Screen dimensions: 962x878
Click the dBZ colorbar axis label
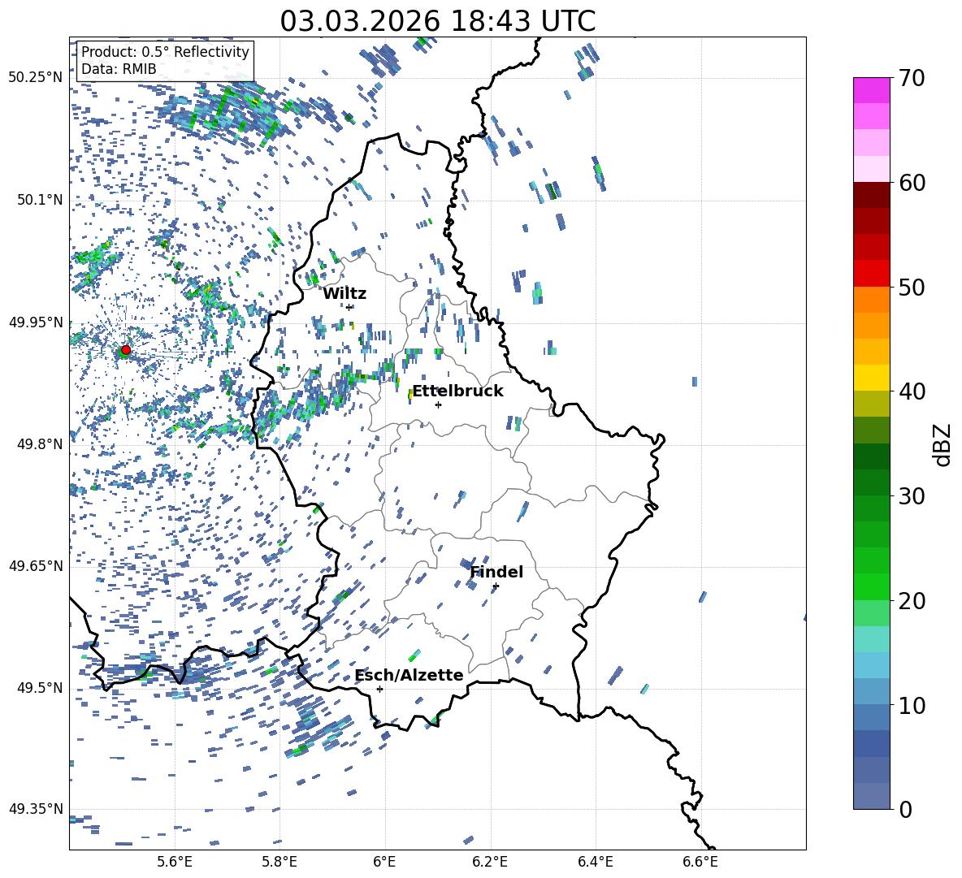[942, 443]
